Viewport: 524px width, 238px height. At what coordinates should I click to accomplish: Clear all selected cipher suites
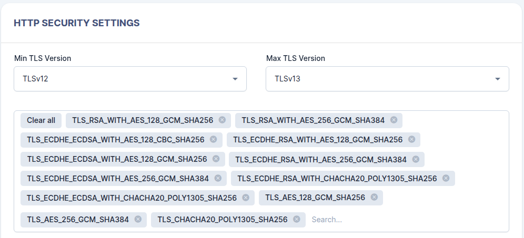(41, 120)
